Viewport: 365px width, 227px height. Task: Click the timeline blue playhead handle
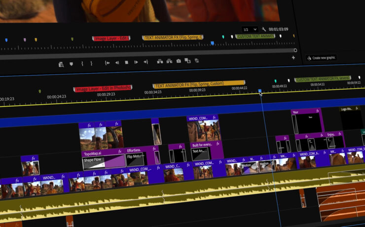point(260,91)
